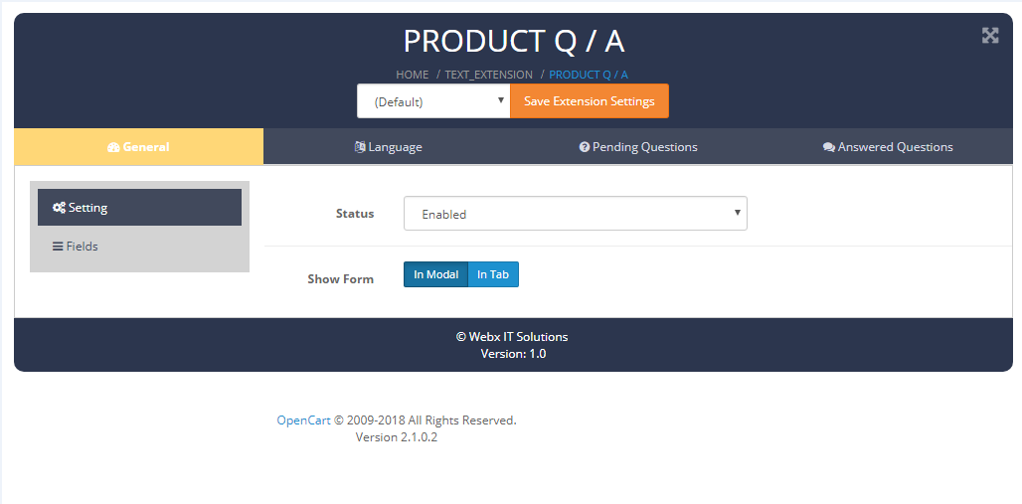The image size is (1022, 504).
Task: Click the gears icon beside Setting
Action: pos(59,208)
